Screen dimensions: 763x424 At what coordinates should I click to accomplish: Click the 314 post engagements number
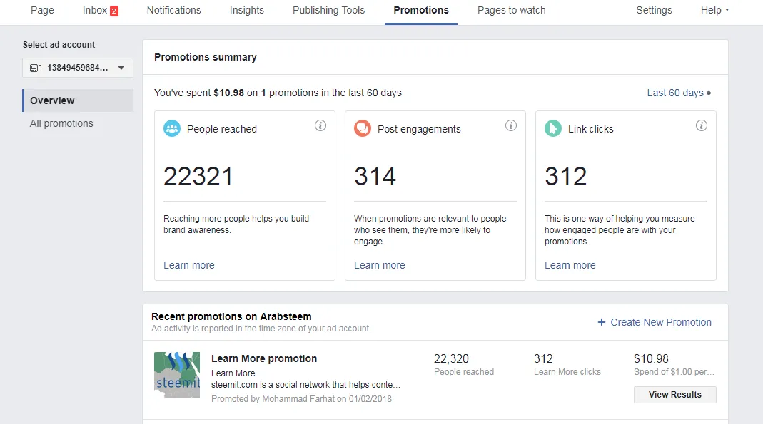coord(375,176)
